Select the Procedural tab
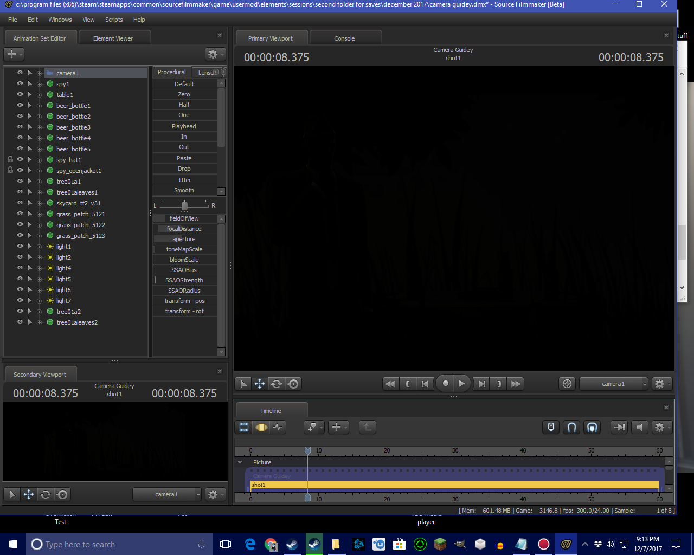Screen dimensions: 694x555 pyautogui.click(x=171, y=72)
